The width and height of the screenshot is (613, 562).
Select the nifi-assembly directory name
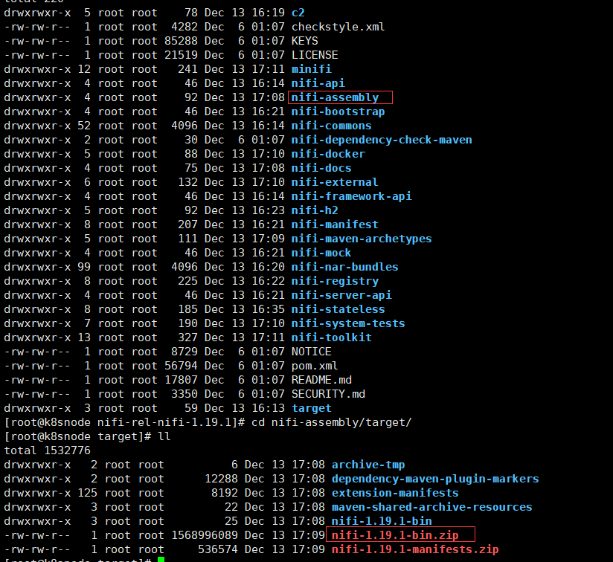coord(335,97)
